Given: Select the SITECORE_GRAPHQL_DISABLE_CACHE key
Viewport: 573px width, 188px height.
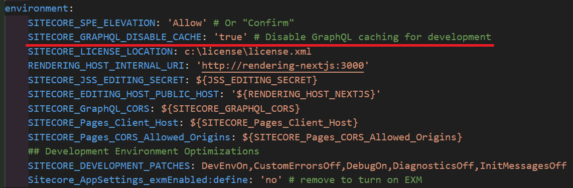Looking at the screenshot, I should (x=114, y=37).
